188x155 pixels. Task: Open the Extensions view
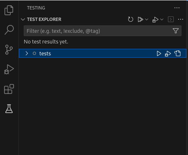(x=9, y=89)
